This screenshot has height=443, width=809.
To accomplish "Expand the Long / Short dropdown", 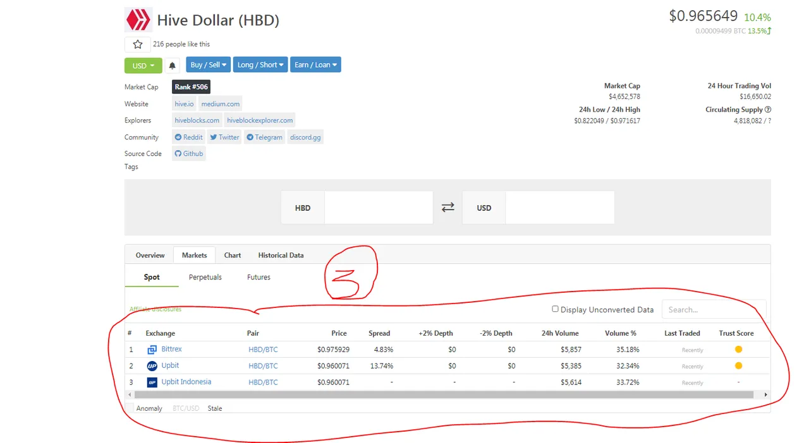I will pyautogui.click(x=260, y=65).
